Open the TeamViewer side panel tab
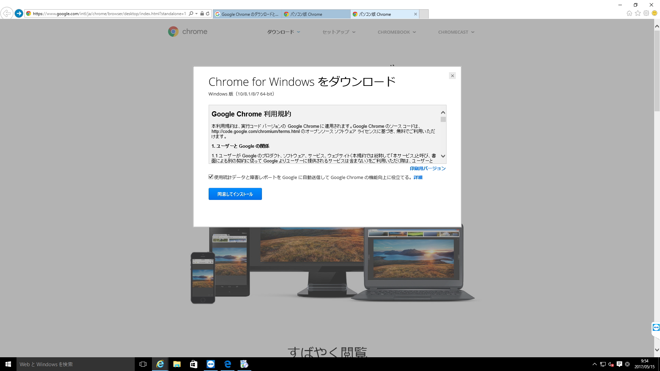The height and width of the screenshot is (371, 660). pyautogui.click(x=656, y=327)
